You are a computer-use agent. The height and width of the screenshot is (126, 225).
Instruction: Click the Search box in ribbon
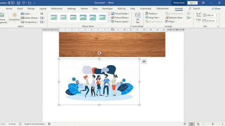click(x=194, y=8)
